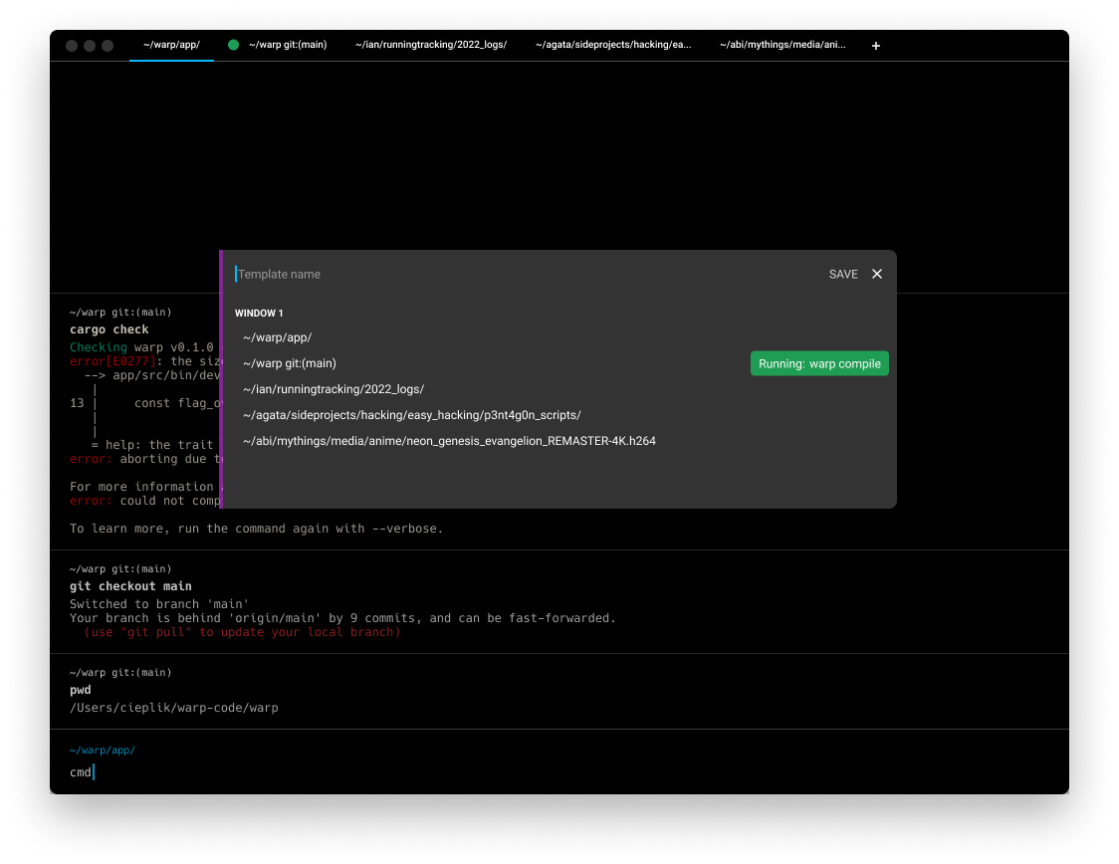Click the 'git checkout main' command block
This screenshot has height=864, width=1119.
[130, 586]
